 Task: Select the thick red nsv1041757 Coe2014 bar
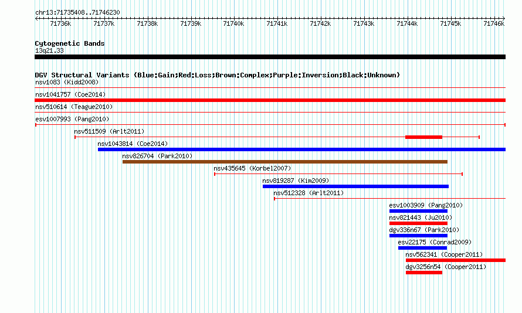point(270,100)
